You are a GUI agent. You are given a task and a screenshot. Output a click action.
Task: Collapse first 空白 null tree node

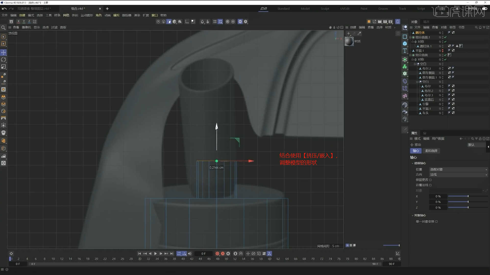point(415,64)
